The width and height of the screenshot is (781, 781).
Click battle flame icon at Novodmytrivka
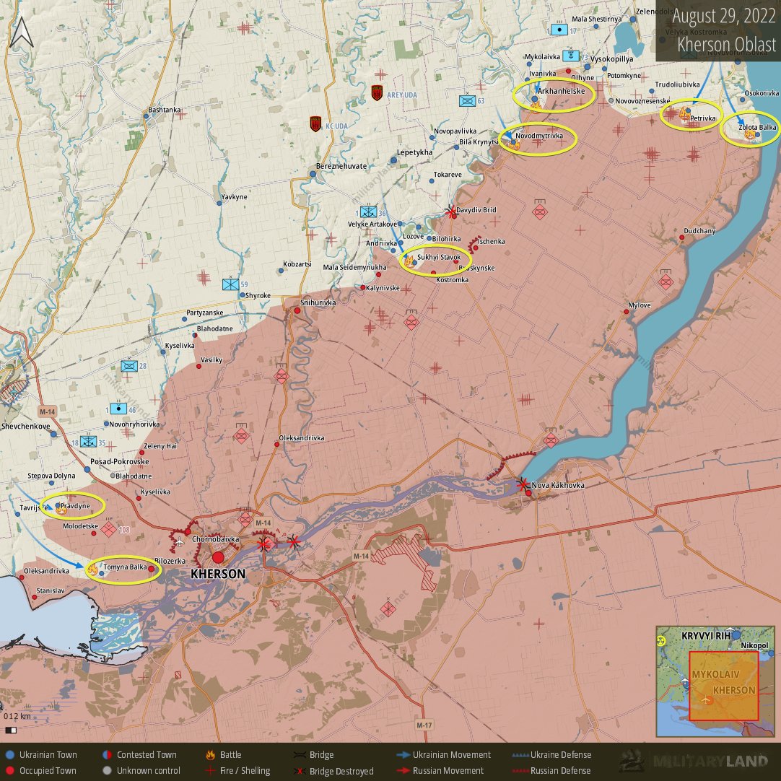[x=514, y=145]
